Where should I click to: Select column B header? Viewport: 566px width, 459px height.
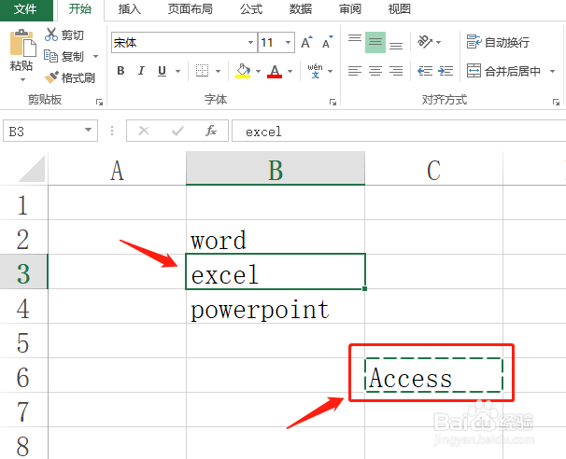[x=276, y=169]
